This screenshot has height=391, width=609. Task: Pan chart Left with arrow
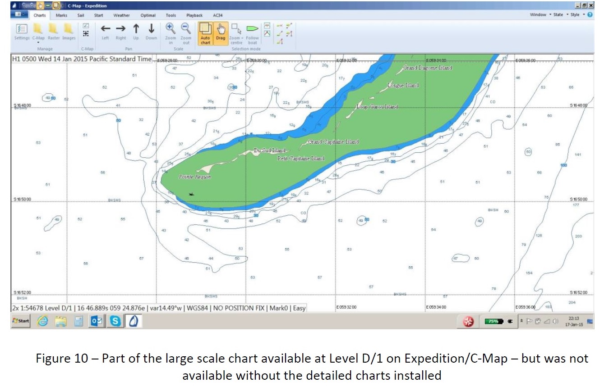(x=105, y=32)
